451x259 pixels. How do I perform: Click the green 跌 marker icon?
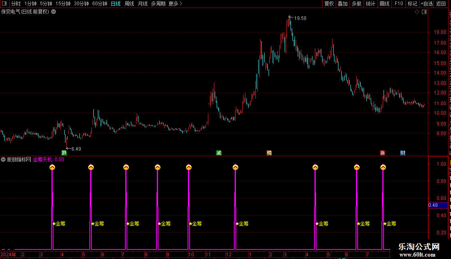click(64, 153)
